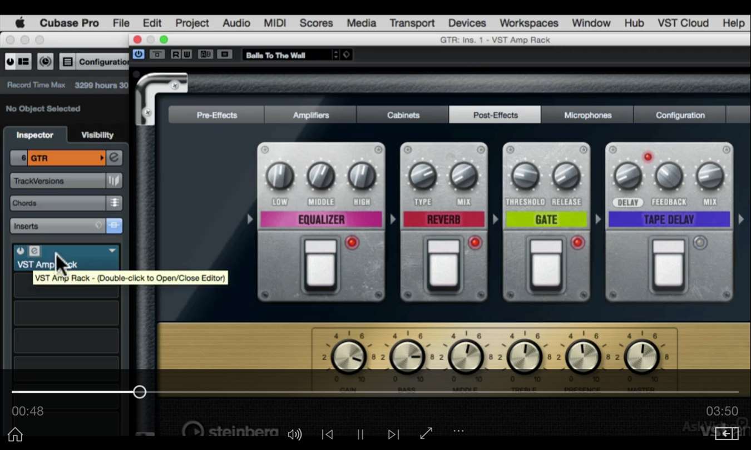
Task: Click the Chords section icon button
Action: [x=114, y=203]
